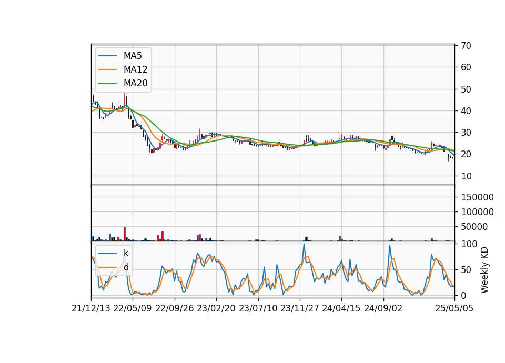Click the KD axis value 100
505x363 pixels.
469,244
